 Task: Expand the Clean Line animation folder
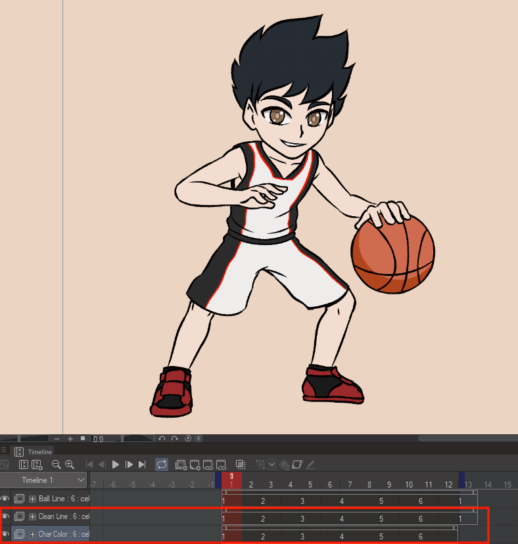point(32,516)
